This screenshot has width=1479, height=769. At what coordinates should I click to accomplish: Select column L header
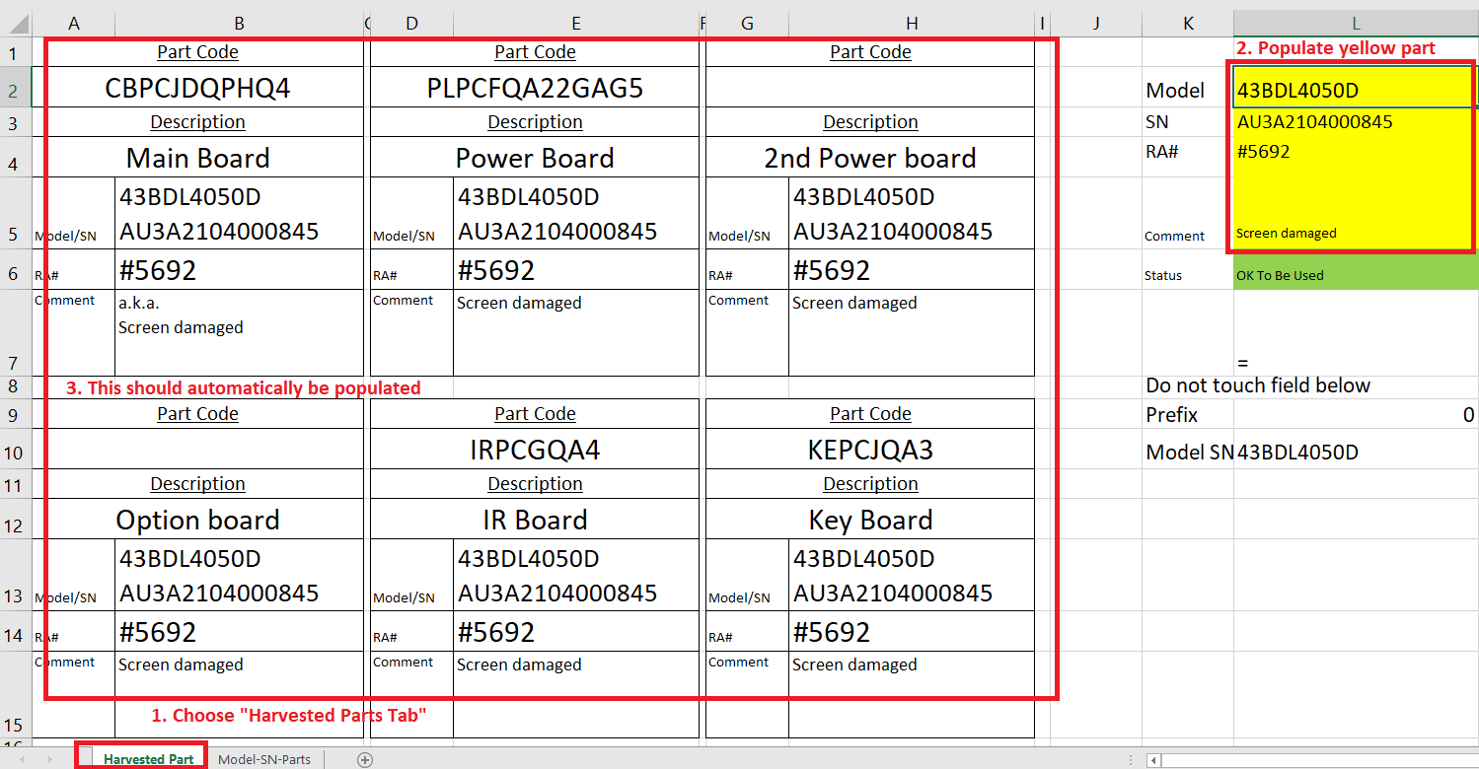pos(1356,23)
